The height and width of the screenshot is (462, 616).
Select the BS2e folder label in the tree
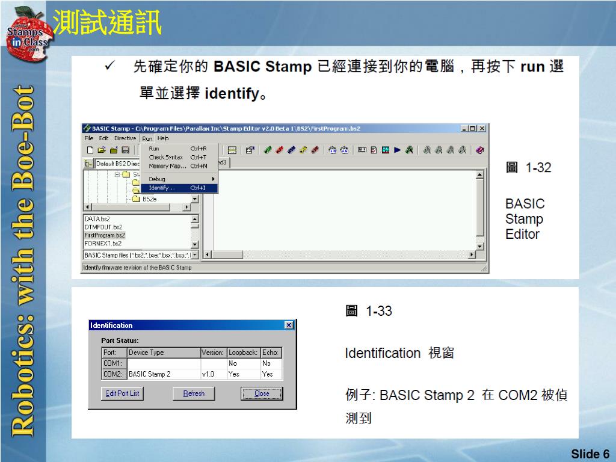[x=149, y=199]
